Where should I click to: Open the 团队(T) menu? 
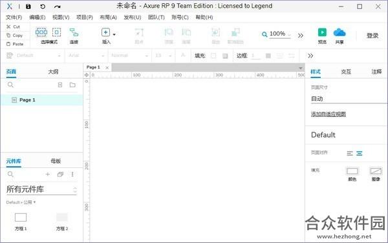tap(156, 17)
